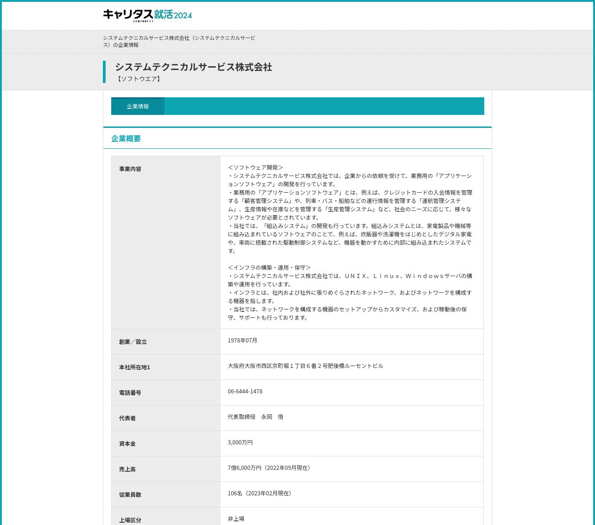Image resolution: width=595 pixels, height=525 pixels.
Task: Click the キャリタス就活2024 logo
Action: coord(147,15)
